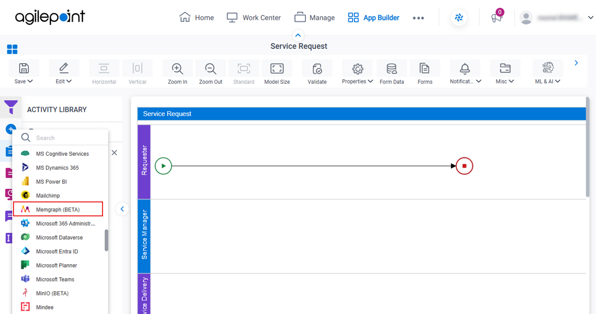The image size is (596, 314).
Task: Open the Misc folder icon
Action: (x=505, y=68)
